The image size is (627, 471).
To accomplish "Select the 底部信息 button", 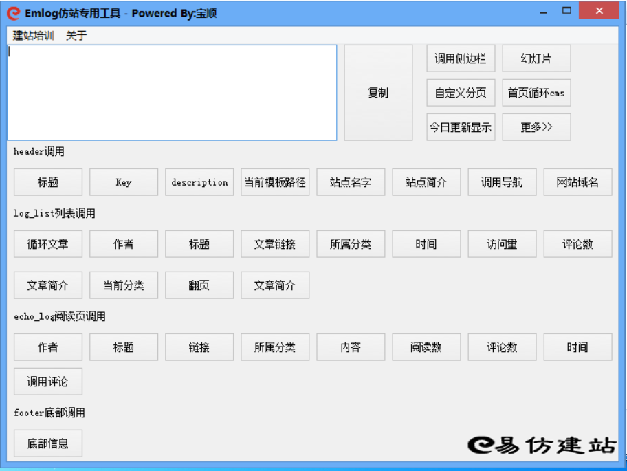I will 48,443.
